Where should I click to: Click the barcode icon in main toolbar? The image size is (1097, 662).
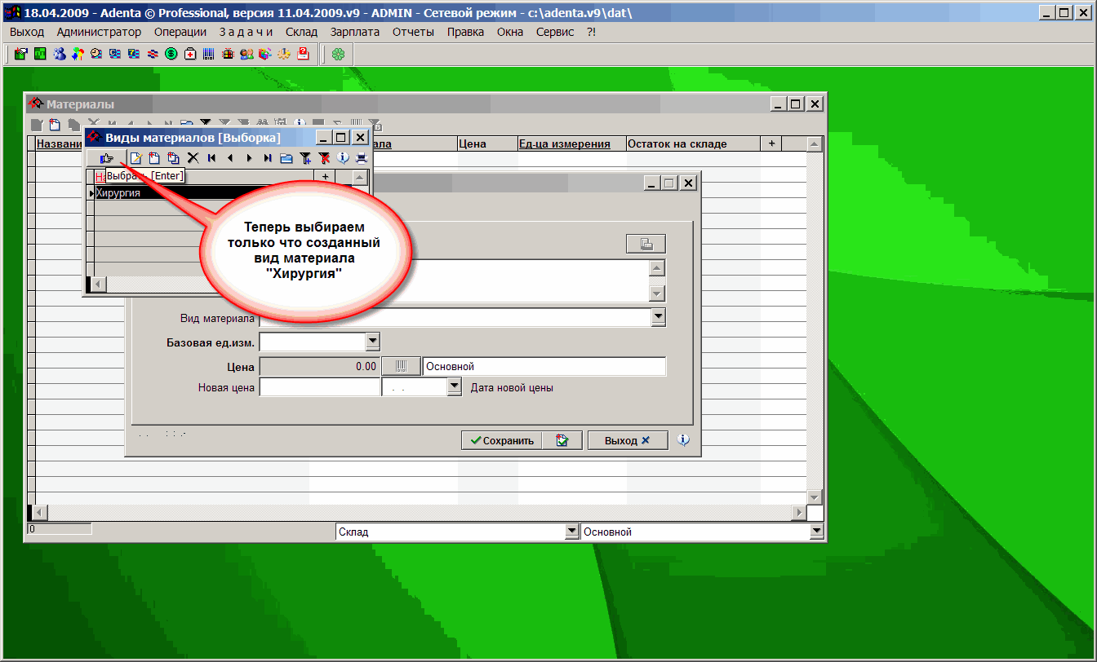209,54
